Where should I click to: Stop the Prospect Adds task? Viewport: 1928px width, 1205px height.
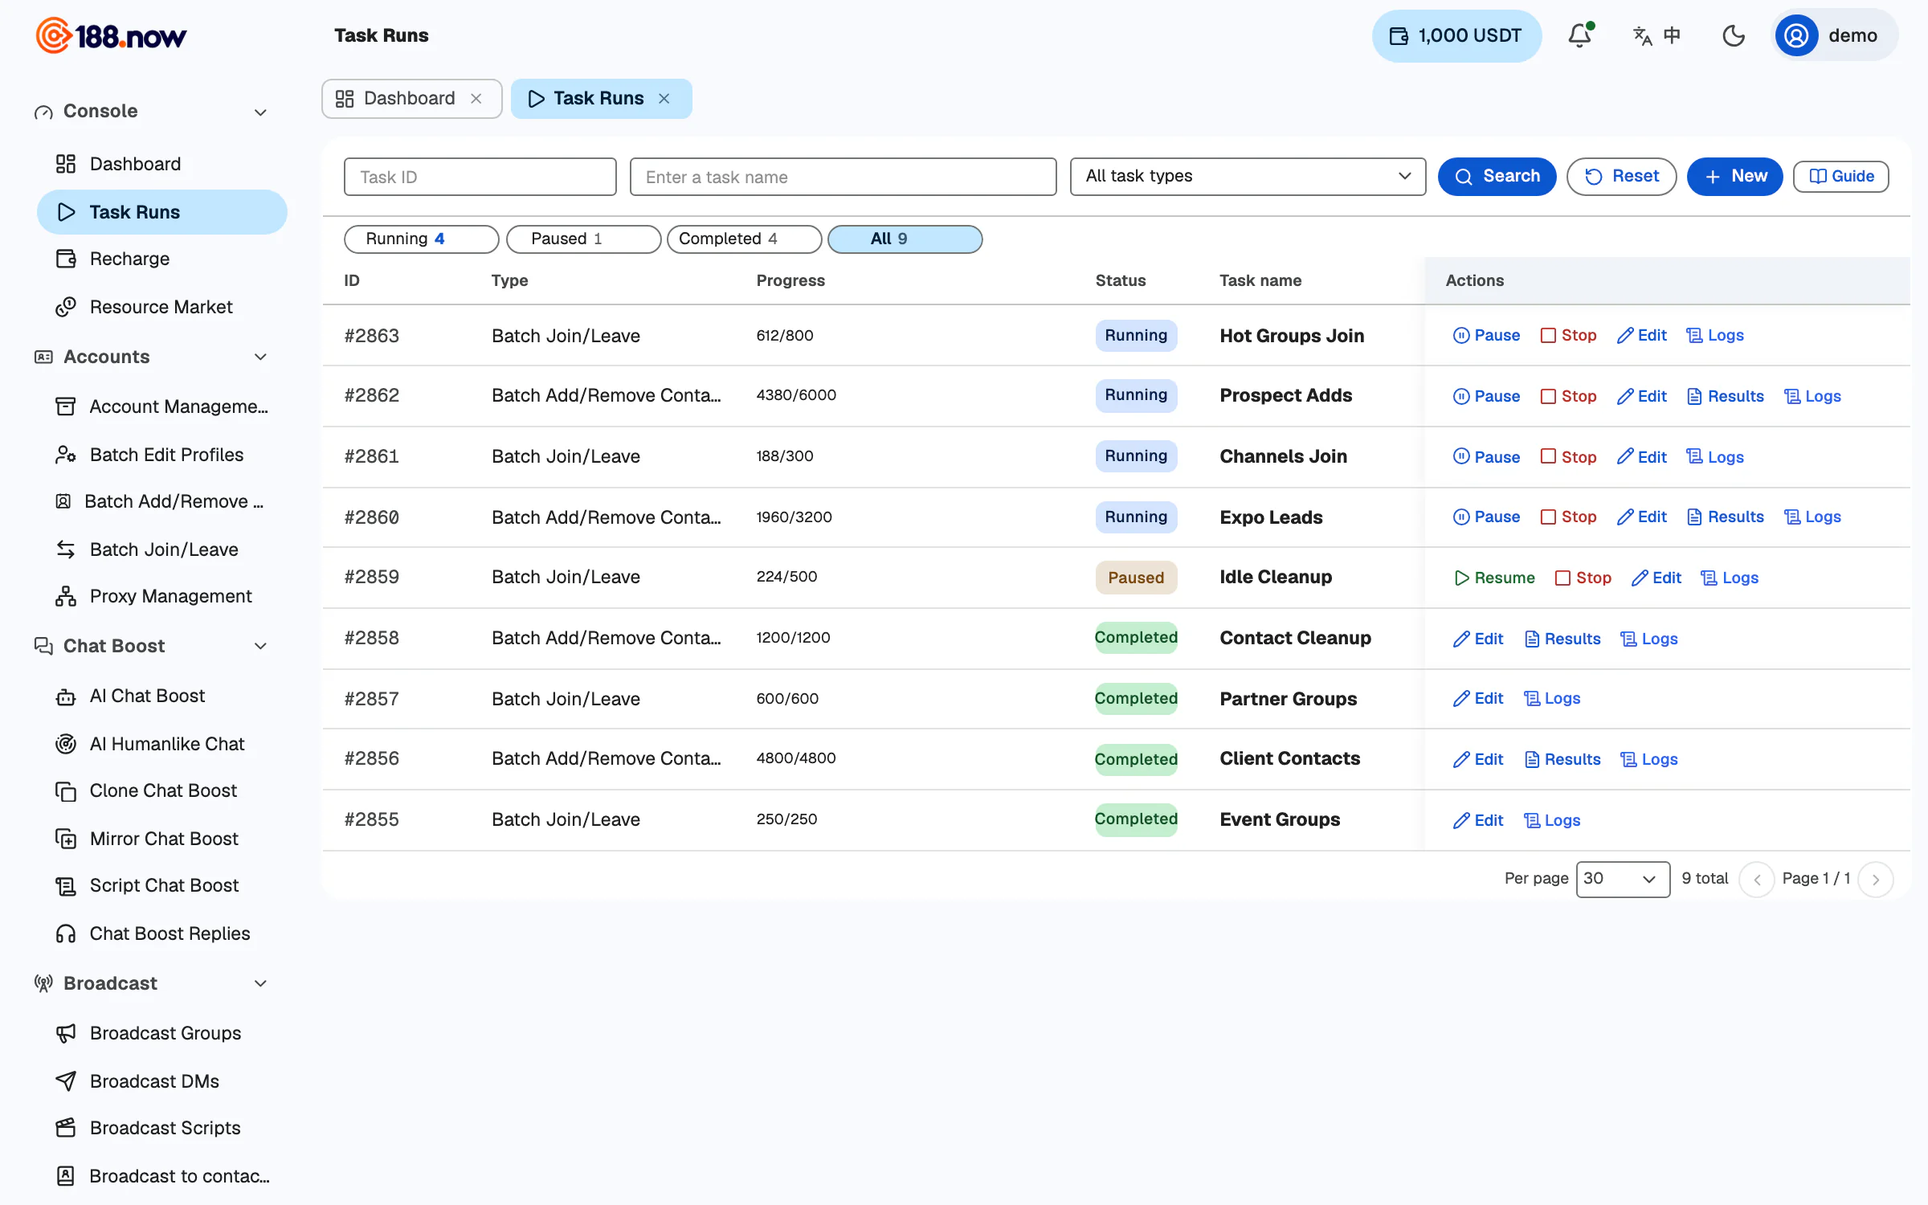(1568, 396)
